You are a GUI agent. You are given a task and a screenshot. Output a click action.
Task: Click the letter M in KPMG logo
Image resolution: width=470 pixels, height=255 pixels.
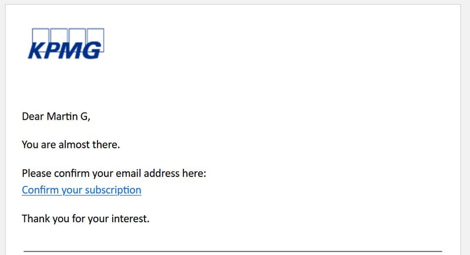(70, 50)
